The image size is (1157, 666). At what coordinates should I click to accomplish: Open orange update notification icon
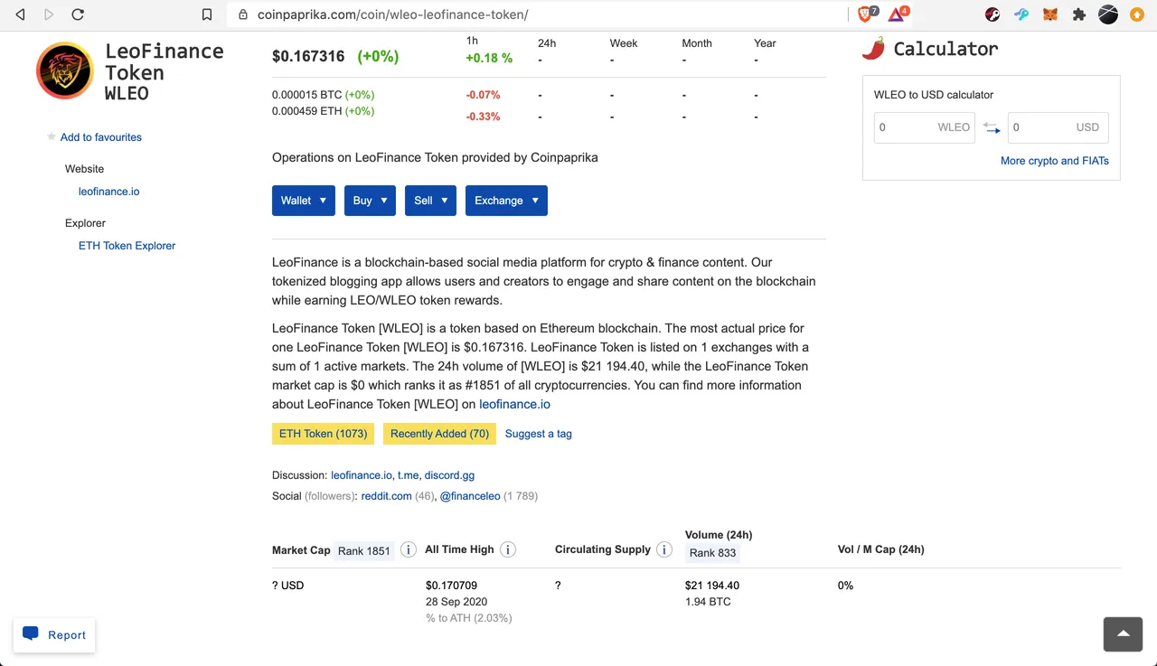(x=1137, y=14)
